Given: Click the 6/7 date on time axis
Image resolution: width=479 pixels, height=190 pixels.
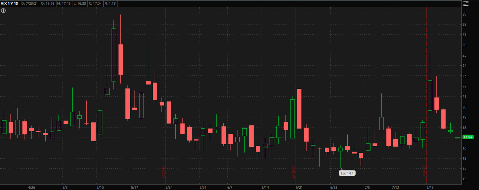Looking at the screenshot, I should tap(230, 188).
